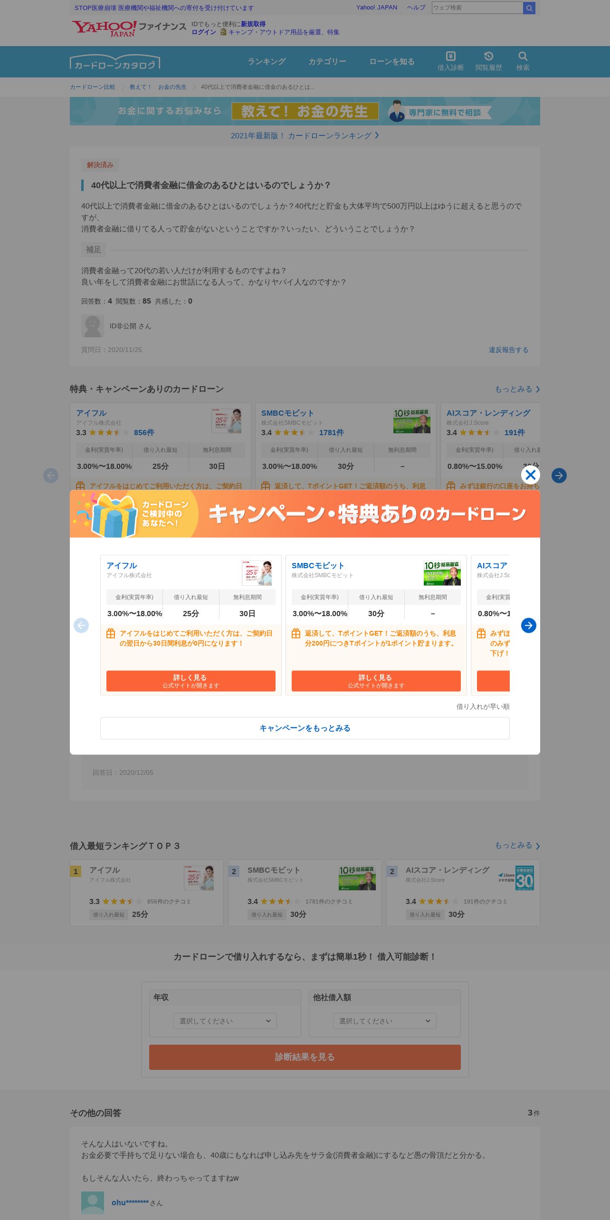The height and width of the screenshot is (1220, 610).
Task: Click アイフル rank 1 card in ranking
Action: tap(147, 893)
